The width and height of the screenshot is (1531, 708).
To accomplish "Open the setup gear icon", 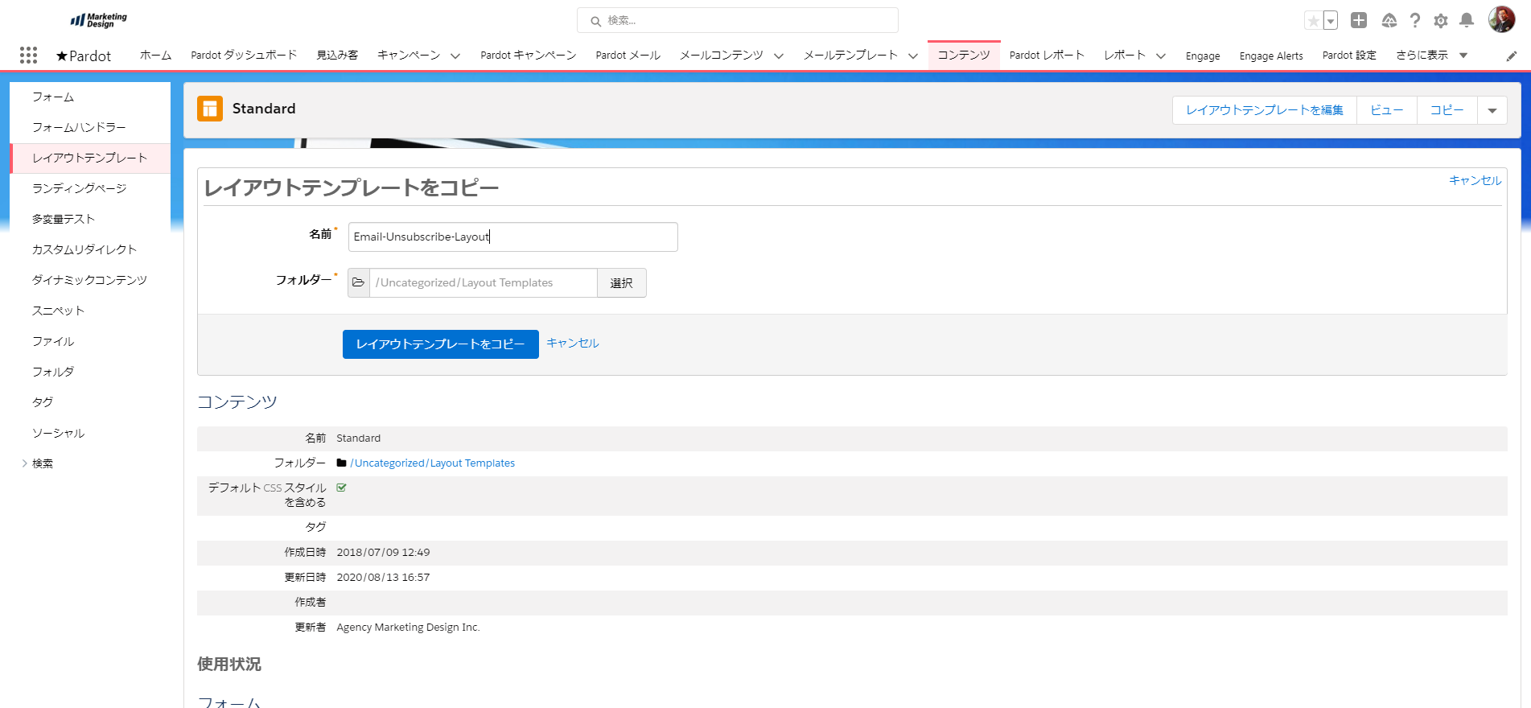I will coord(1441,21).
